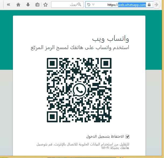
Task: Click the WhatsApp QR code image
Action: pos(79,90)
